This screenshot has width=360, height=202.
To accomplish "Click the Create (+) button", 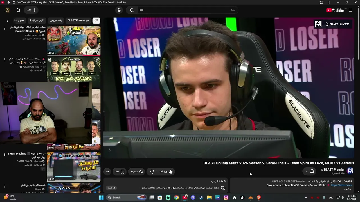I will [x=31, y=10].
